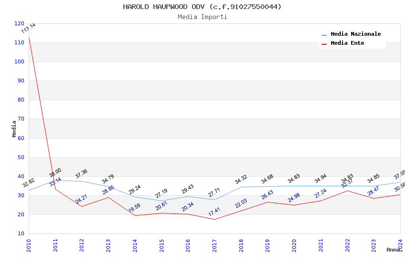
Task: Click the 34.94 data label
Action: 321,179
